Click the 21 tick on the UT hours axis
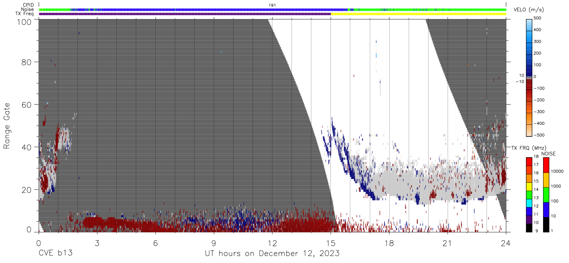 coord(447,243)
